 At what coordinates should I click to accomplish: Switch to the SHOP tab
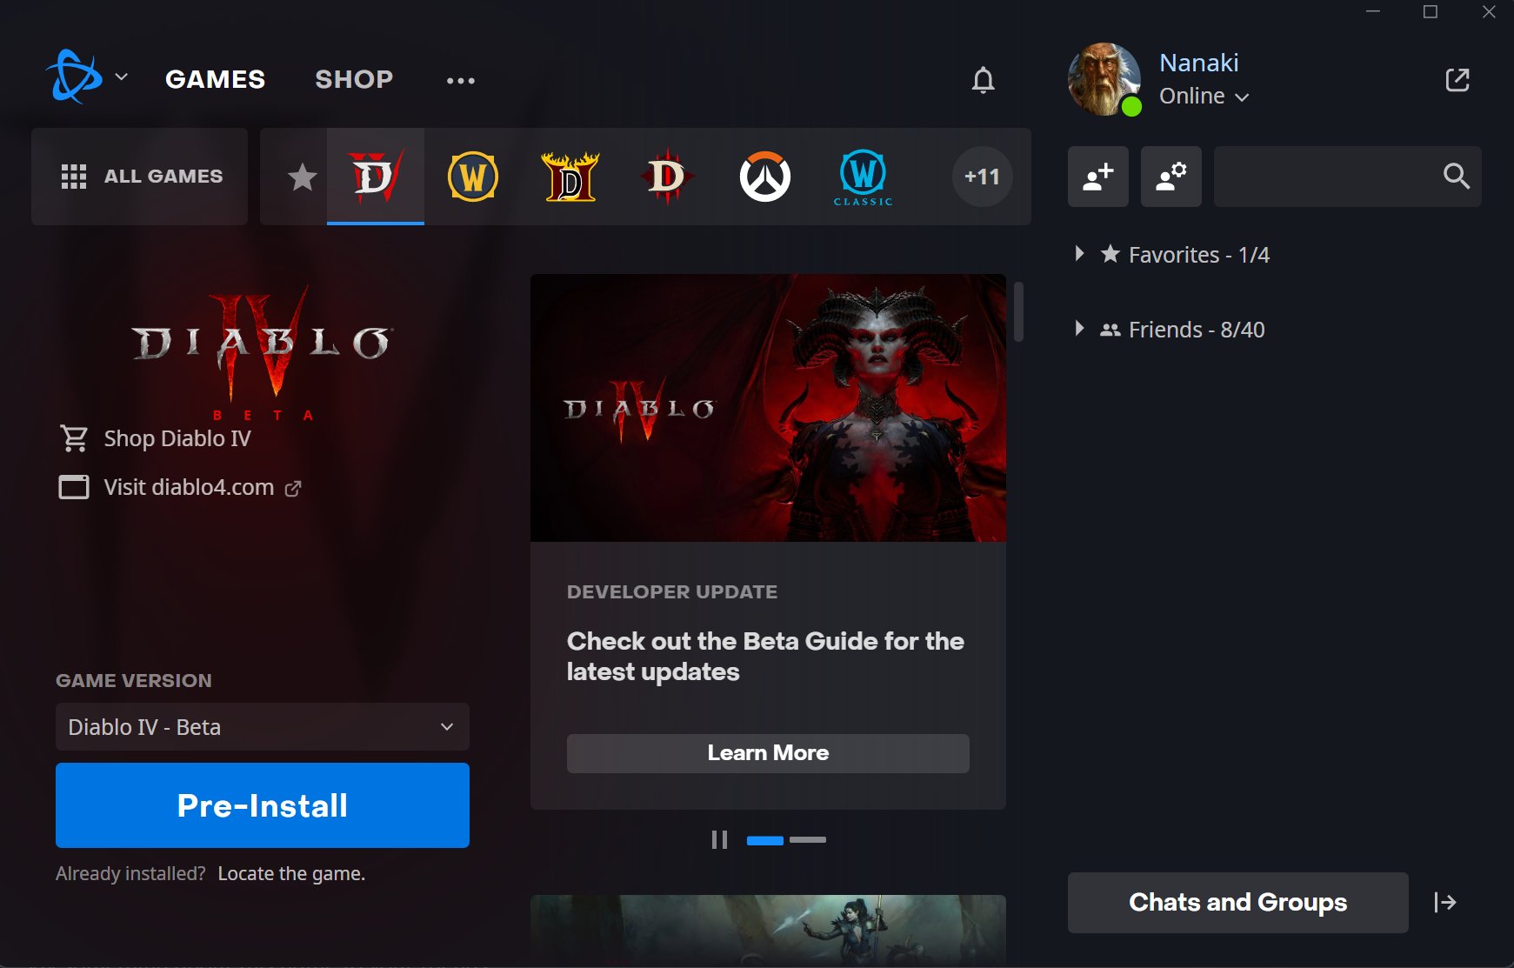point(354,79)
